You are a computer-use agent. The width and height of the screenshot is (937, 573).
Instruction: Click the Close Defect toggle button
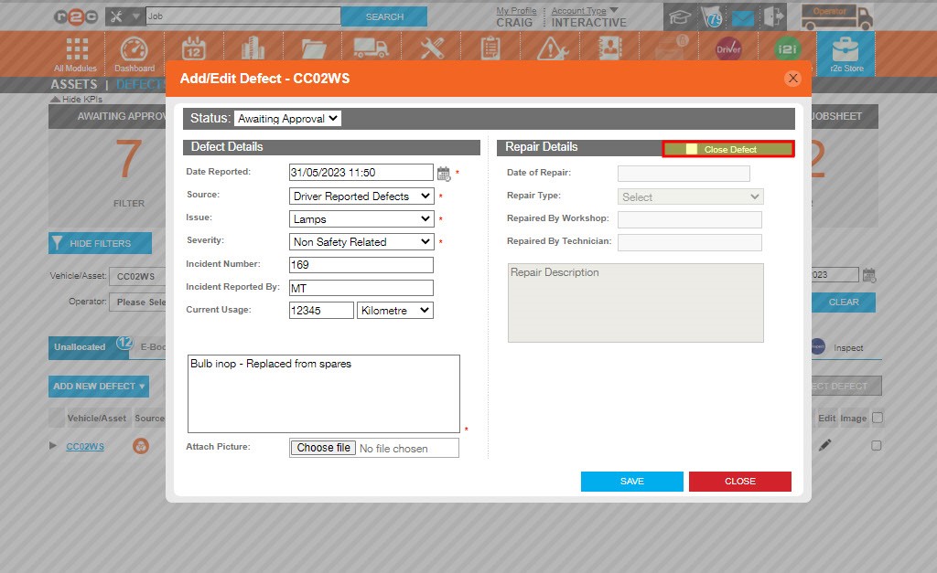point(727,147)
